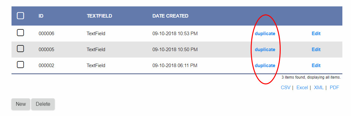Check the box for row 000002
Screen dimensions: 351x116
coord(20,65)
